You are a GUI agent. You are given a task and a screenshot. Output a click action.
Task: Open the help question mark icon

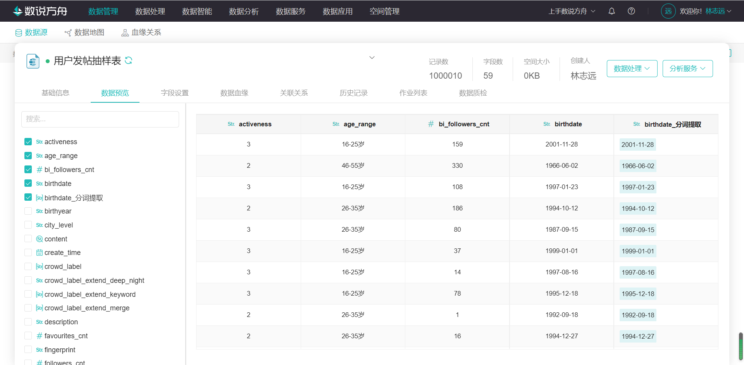pyautogui.click(x=631, y=11)
